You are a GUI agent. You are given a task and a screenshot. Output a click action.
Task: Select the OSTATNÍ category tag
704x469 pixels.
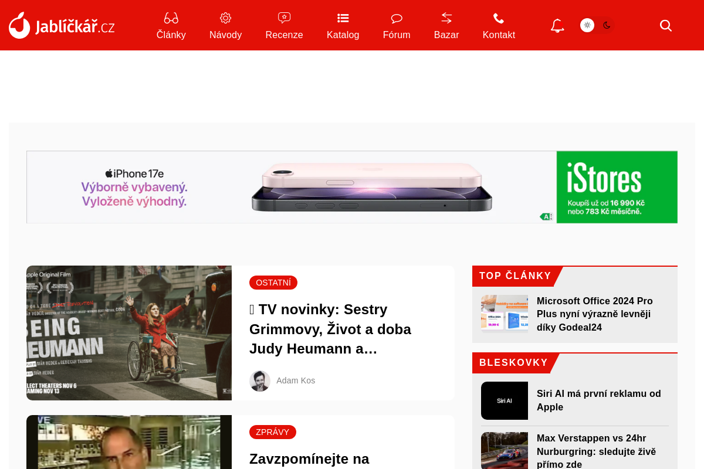pyautogui.click(x=273, y=283)
